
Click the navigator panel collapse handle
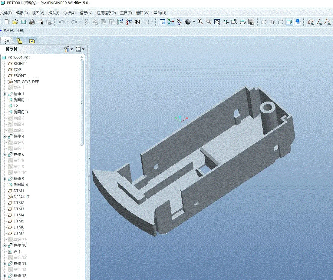coord(89,189)
